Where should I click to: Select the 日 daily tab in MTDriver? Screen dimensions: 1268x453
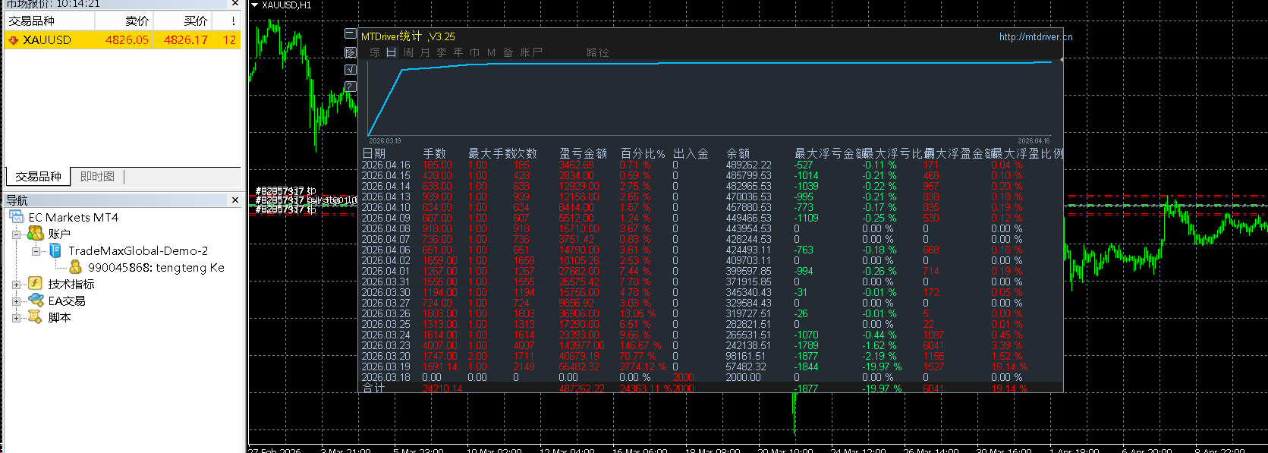[x=392, y=52]
